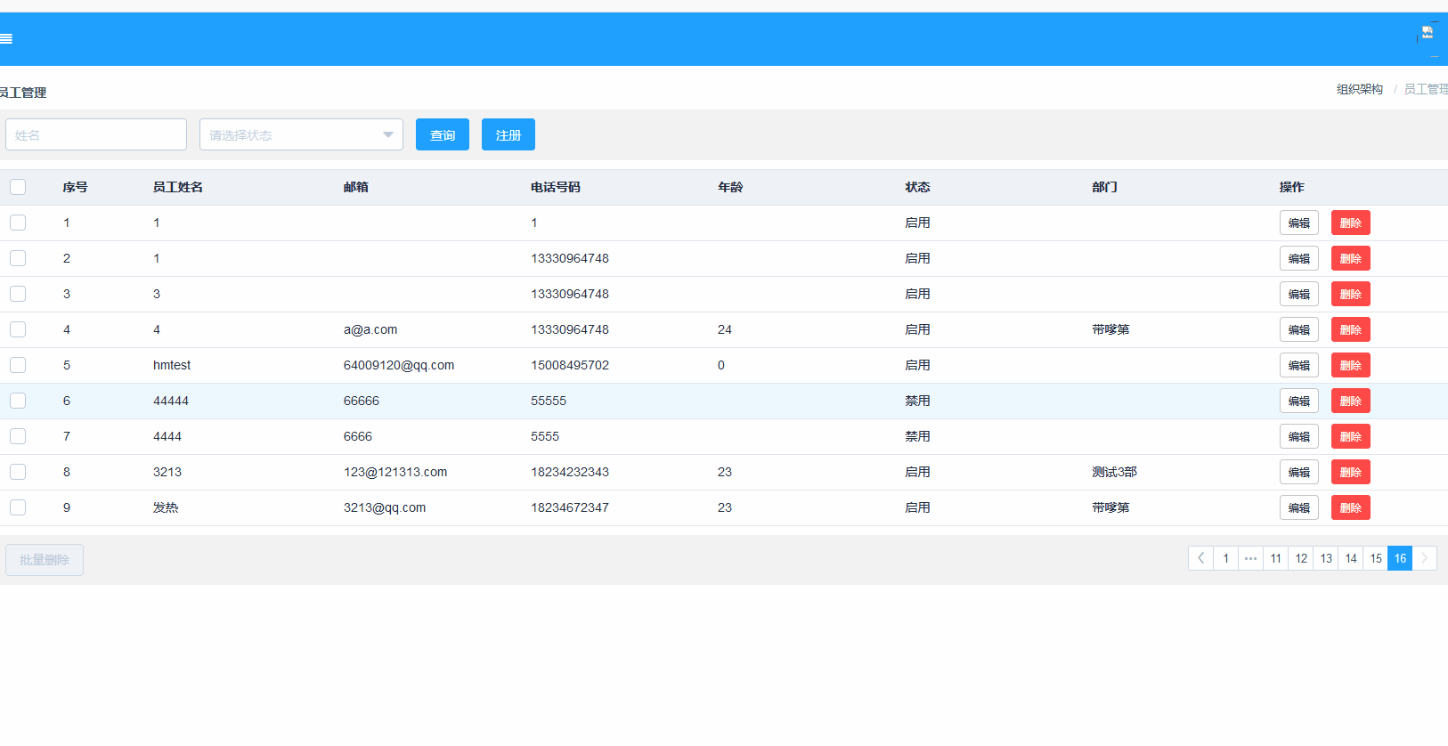Click the 年龄 column header

click(730, 187)
